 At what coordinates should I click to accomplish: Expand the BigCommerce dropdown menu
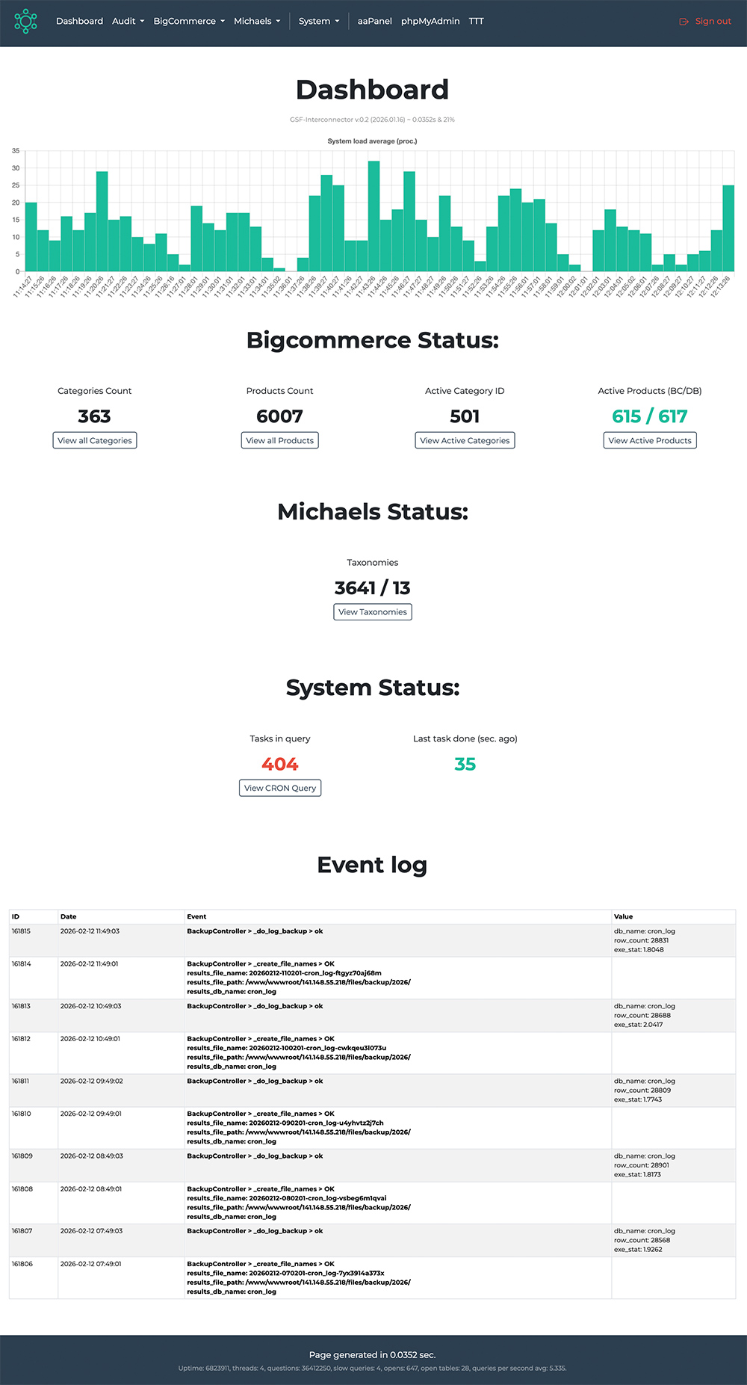189,21
